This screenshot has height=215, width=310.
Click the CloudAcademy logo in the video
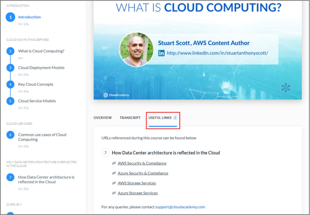point(116,95)
